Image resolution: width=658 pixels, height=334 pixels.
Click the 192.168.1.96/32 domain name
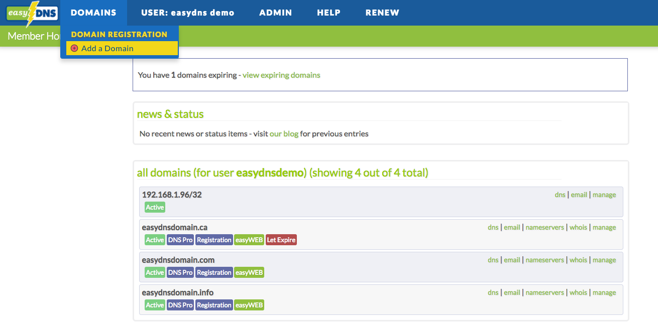tap(172, 195)
